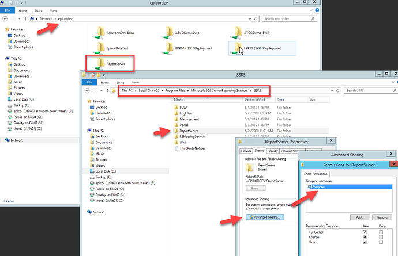The width and height of the screenshot is (398, 256).
Task: Allow Full Control for Everyone
Action: pyautogui.click(x=365, y=232)
